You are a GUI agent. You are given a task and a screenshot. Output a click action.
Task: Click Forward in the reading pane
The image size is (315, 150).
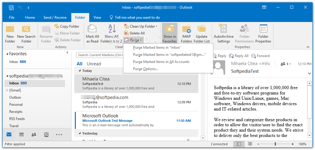[260, 56]
